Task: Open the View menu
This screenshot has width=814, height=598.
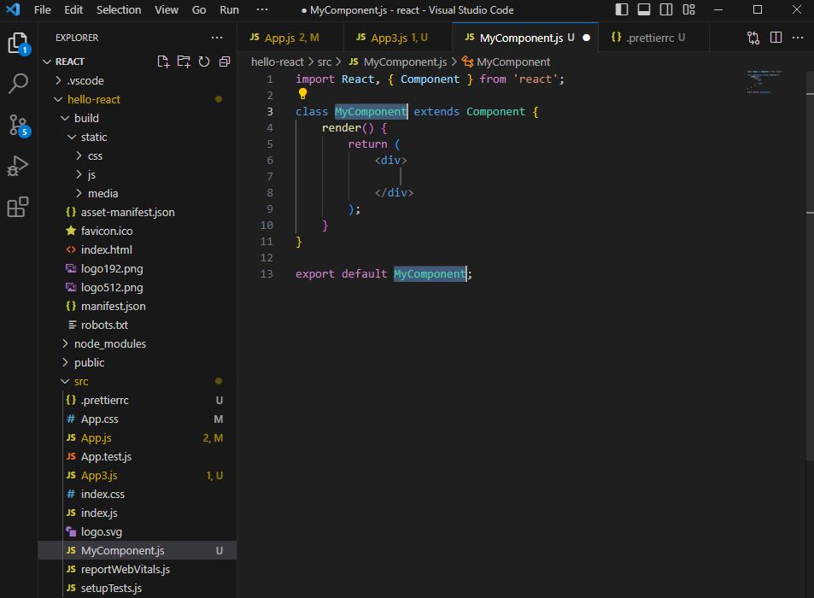Action: (x=166, y=10)
